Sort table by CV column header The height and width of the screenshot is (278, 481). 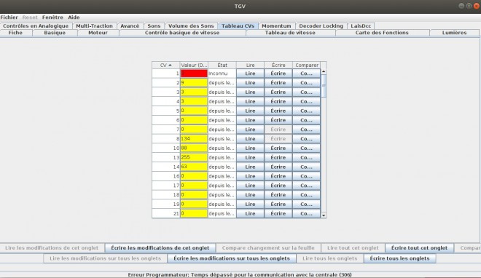tap(165, 65)
